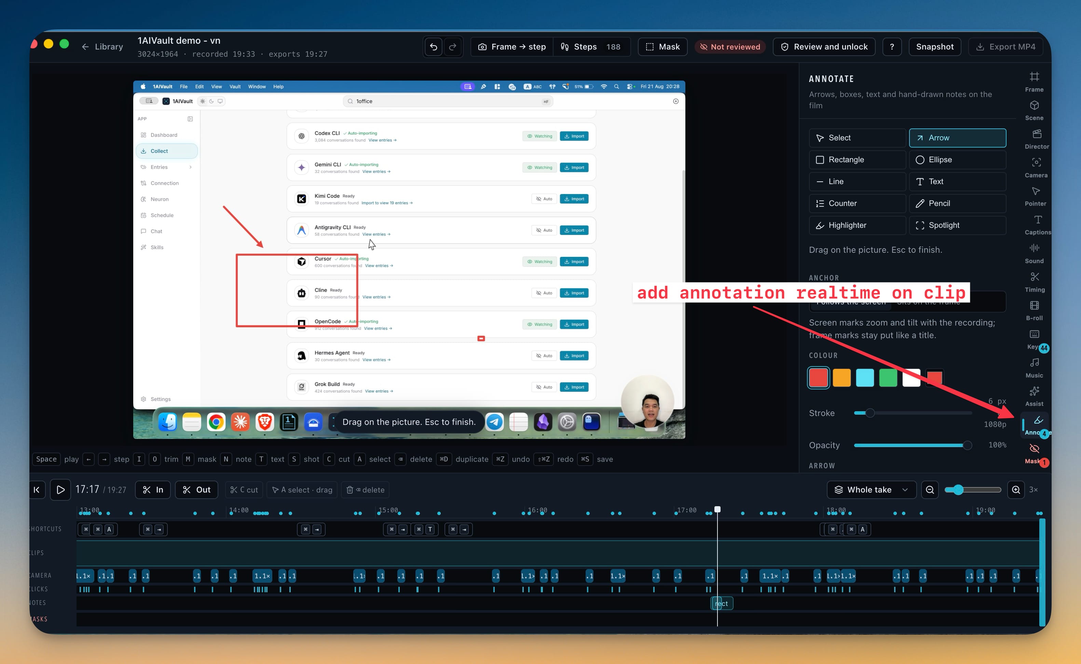Image resolution: width=1081 pixels, height=664 pixels.
Task: Select the ⌘ T clip on the shortcuts track
Action: 425,529
